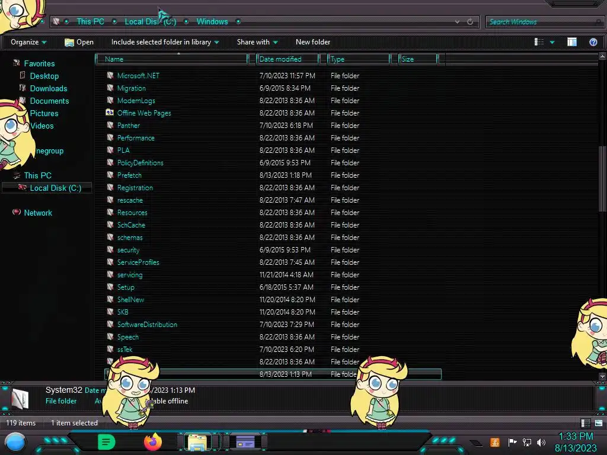Image resolution: width=607 pixels, height=455 pixels.
Task: Toggle the preview pane icon
Action: point(572,42)
